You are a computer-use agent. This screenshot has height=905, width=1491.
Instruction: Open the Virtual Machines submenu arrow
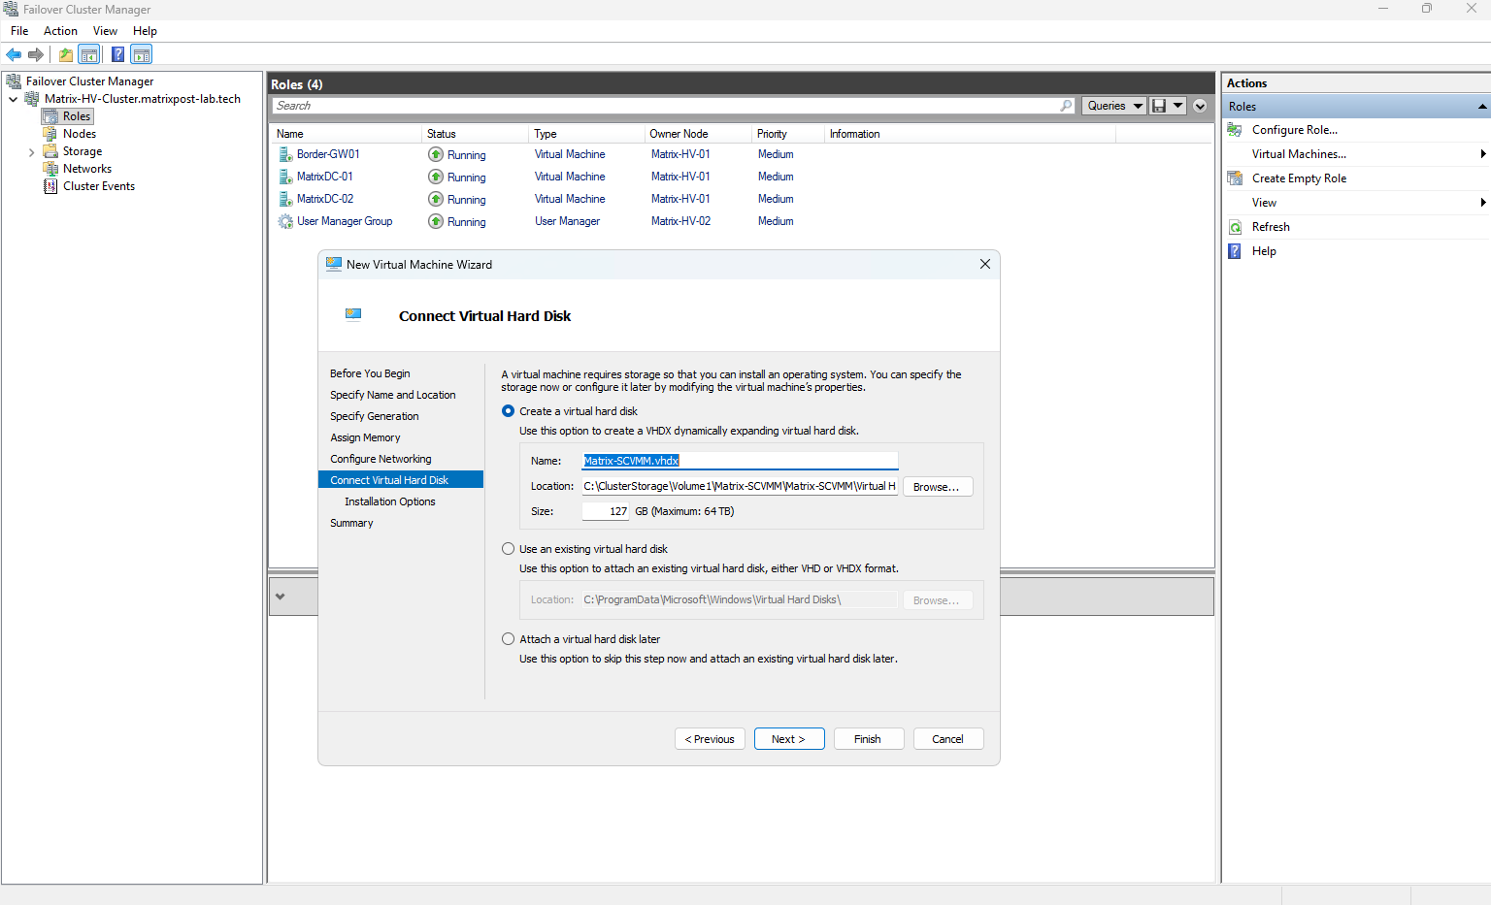coord(1483,154)
